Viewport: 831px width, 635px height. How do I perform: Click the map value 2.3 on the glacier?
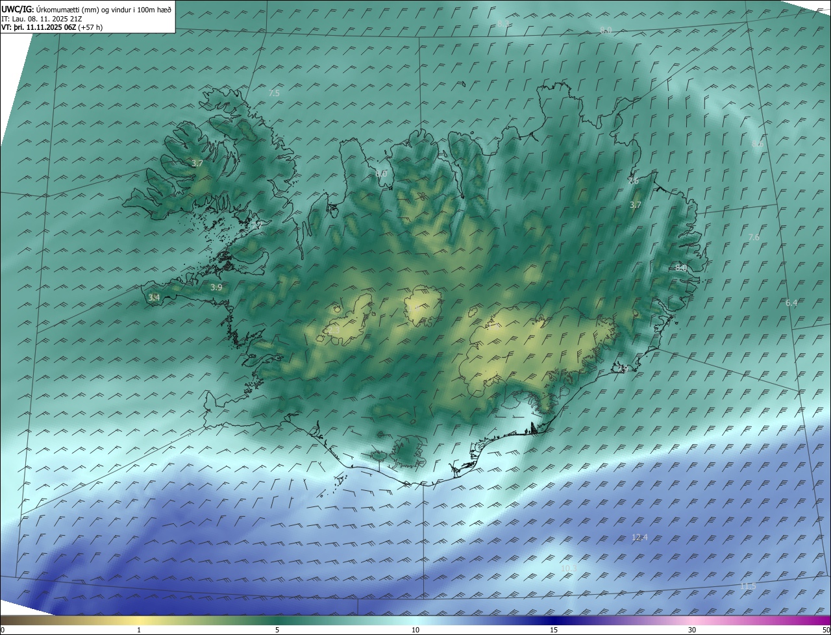pyautogui.click(x=334, y=330)
